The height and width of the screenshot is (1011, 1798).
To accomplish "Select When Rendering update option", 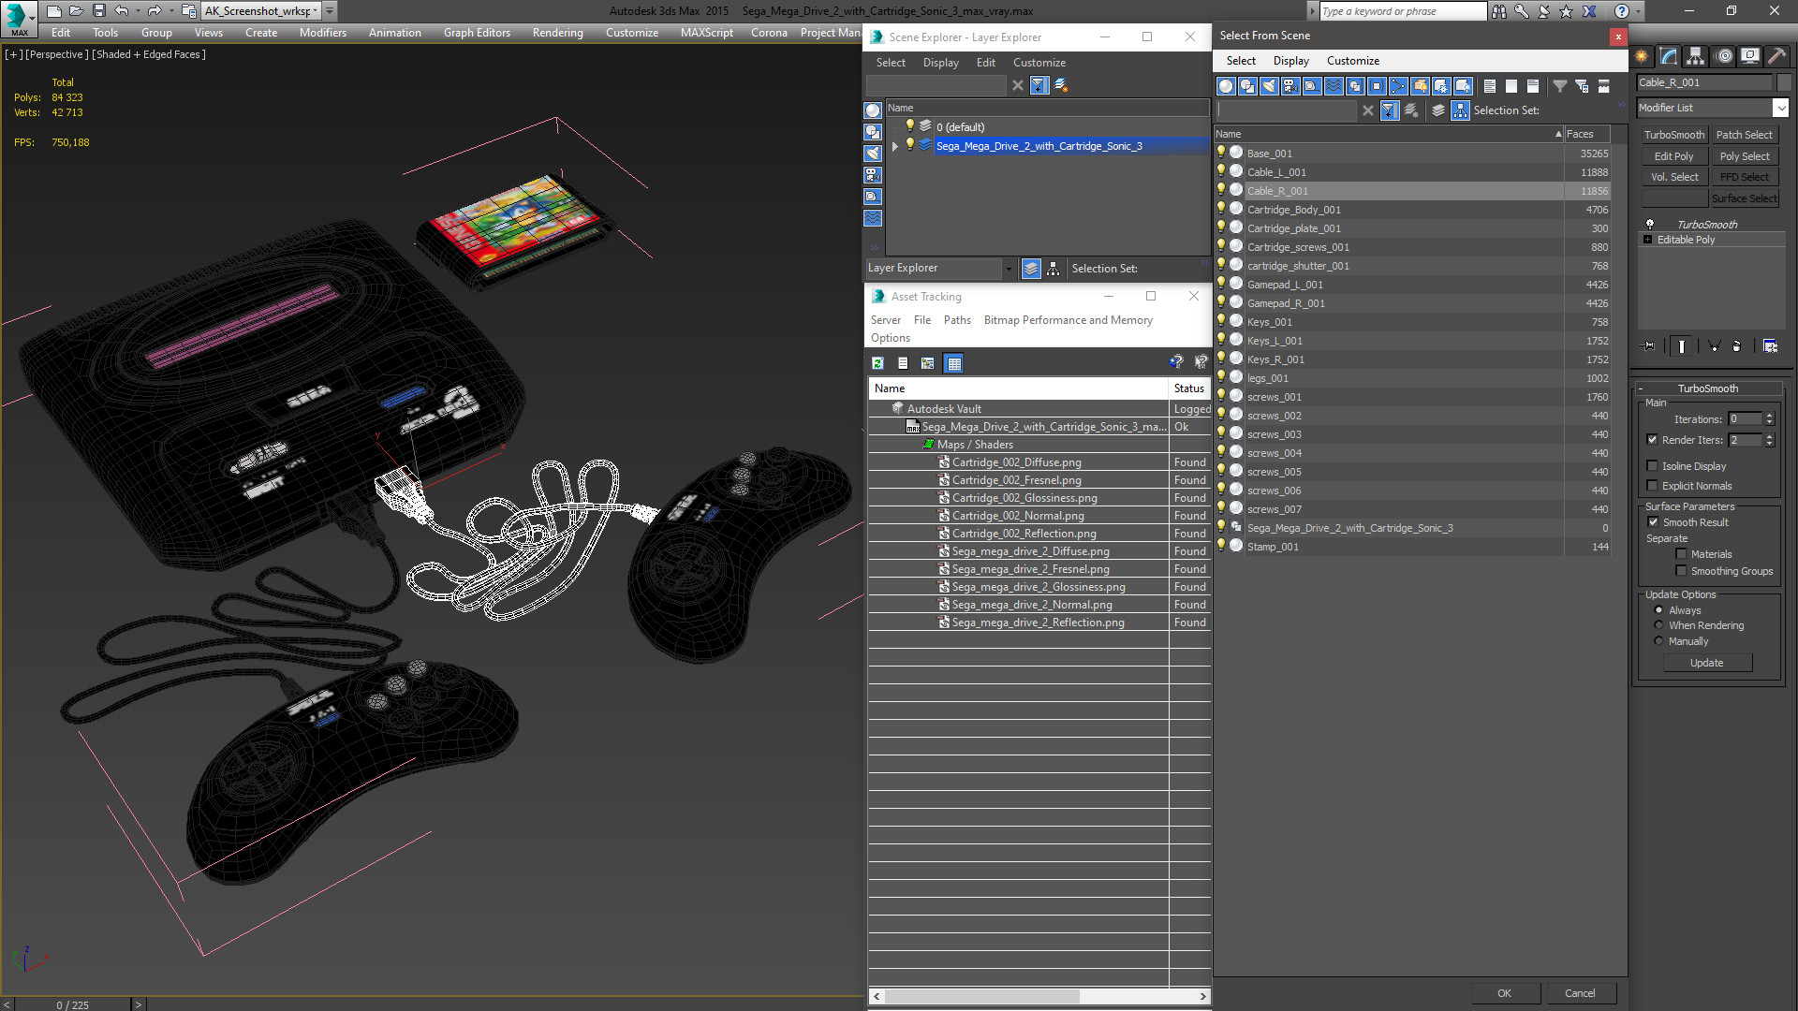I will [x=1658, y=625].
